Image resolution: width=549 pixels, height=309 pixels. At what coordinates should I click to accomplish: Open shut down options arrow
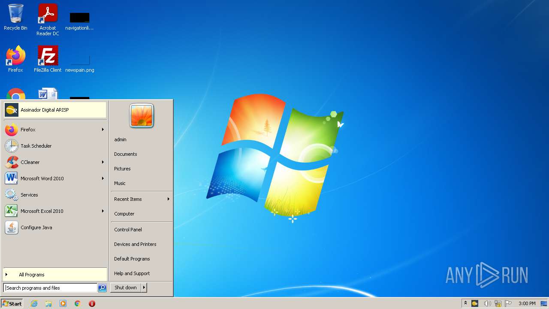point(144,288)
